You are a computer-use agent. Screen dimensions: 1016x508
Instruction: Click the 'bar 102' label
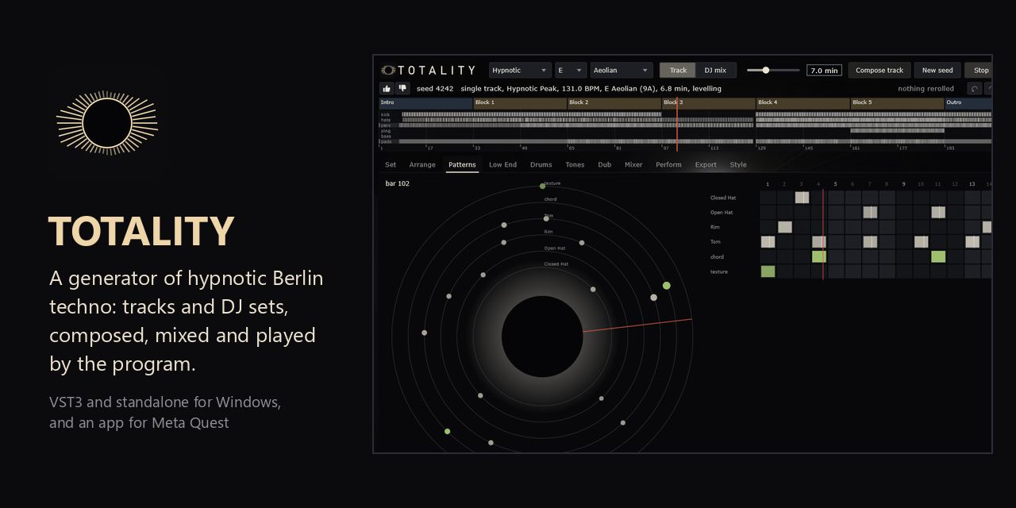[398, 183]
